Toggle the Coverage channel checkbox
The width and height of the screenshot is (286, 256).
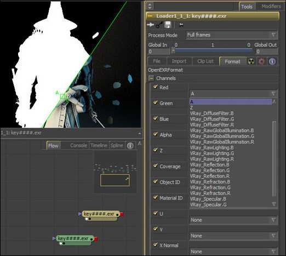[x=156, y=166]
